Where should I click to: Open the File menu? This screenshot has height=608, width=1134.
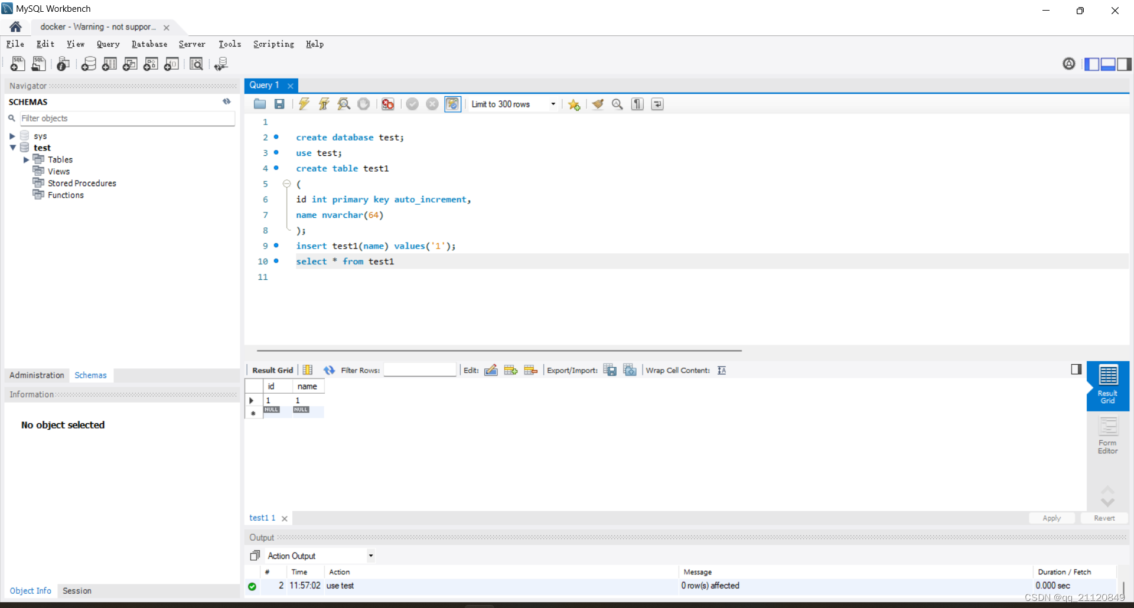15,44
